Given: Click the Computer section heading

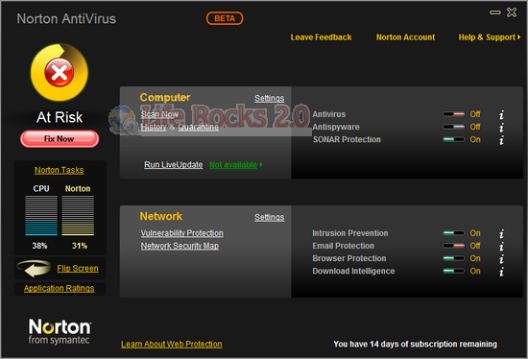Looking at the screenshot, I should [x=165, y=97].
